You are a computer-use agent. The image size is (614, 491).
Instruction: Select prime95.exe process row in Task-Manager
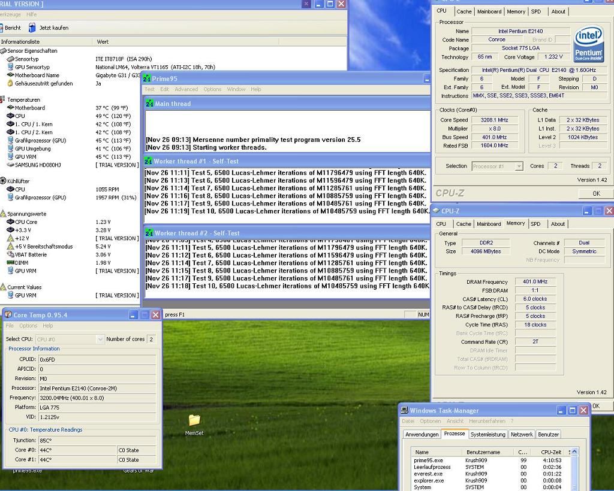(x=491, y=460)
